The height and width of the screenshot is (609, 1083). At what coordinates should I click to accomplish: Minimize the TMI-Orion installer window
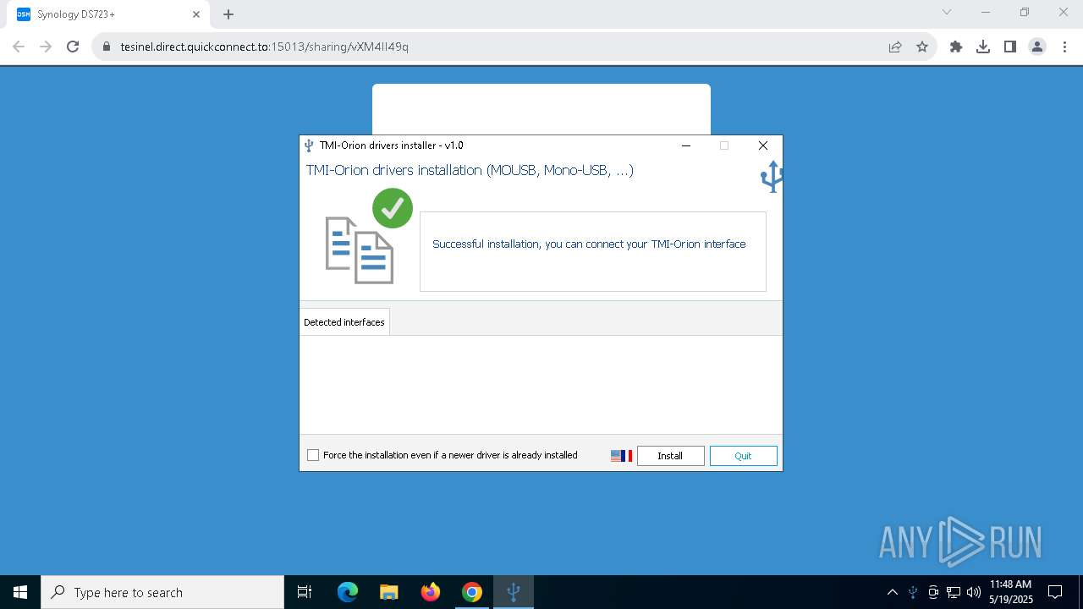[x=686, y=145]
